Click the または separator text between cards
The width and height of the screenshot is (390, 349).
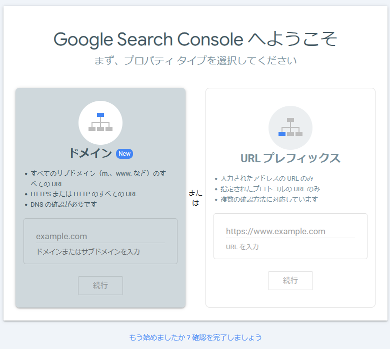click(x=195, y=198)
